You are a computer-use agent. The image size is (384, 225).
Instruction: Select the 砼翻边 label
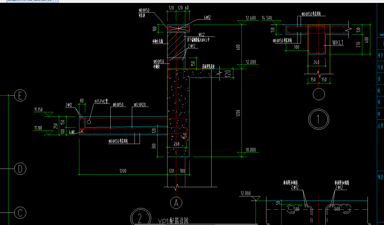(x=157, y=66)
